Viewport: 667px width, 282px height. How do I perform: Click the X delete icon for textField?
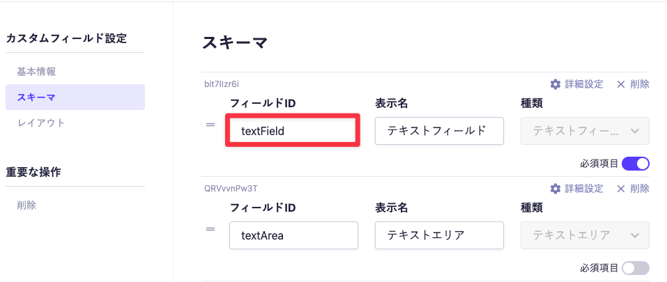pyautogui.click(x=621, y=84)
